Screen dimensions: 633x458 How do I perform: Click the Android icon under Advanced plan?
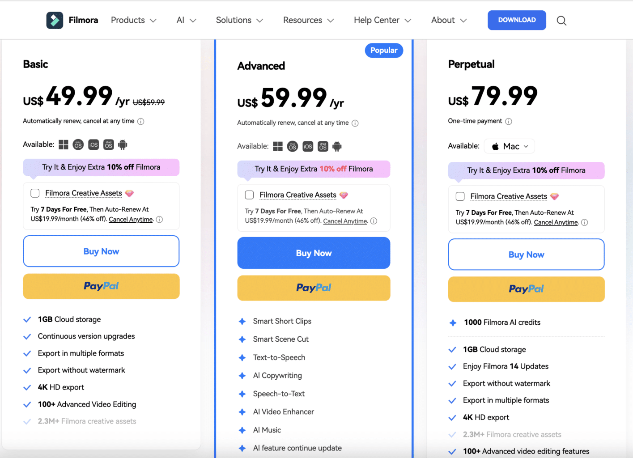tap(337, 146)
